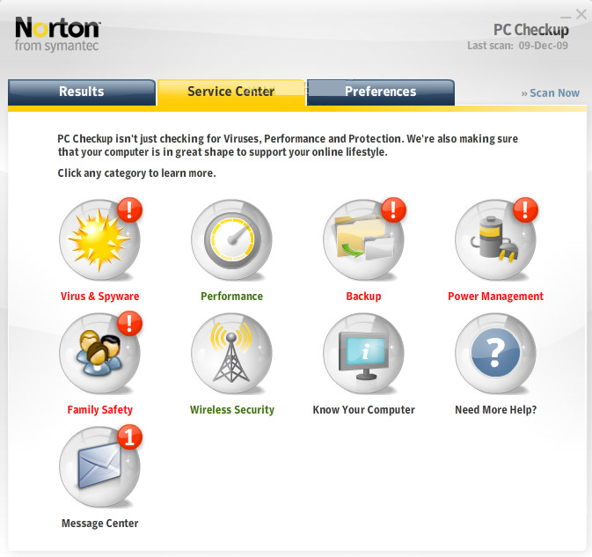Open the Preferences tab
The height and width of the screenshot is (557, 592).
[x=381, y=92]
